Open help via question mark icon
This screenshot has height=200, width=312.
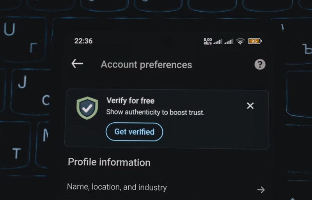(260, 64)
